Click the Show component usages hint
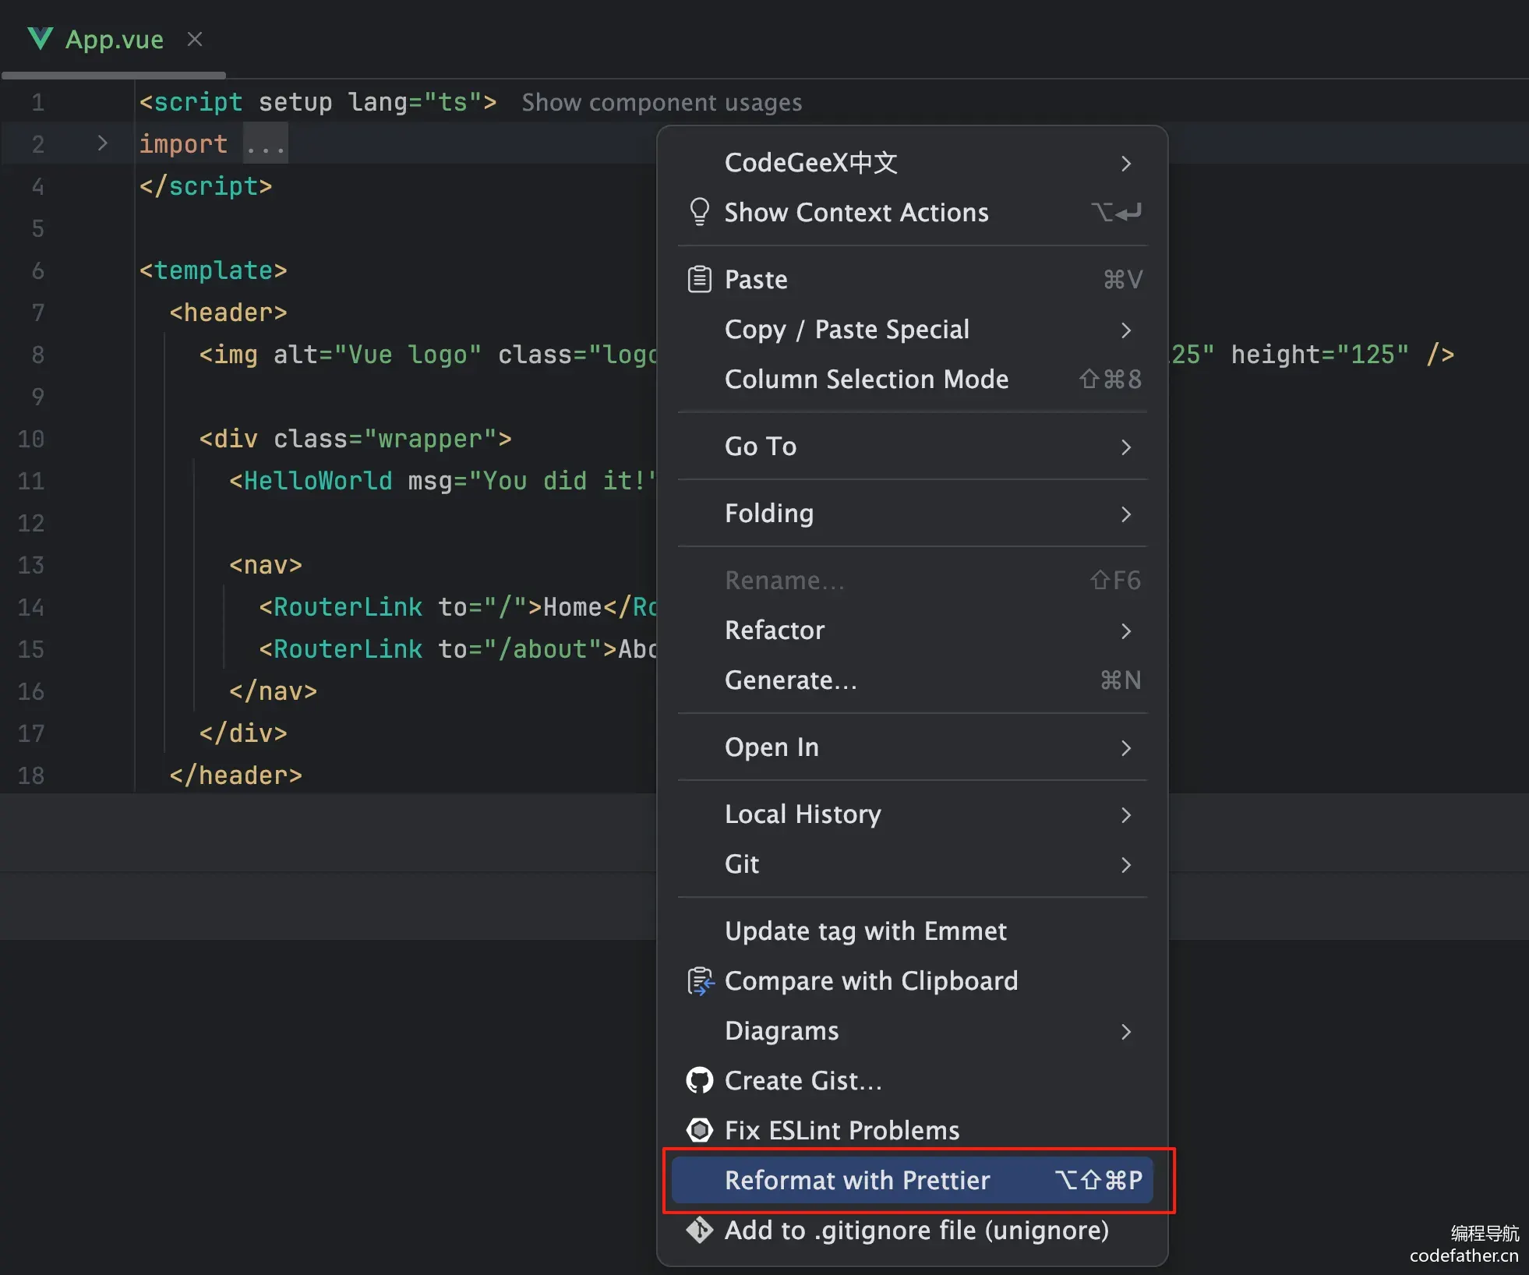This screenshot has height=1275, width=1529. [x=662, y=102]
